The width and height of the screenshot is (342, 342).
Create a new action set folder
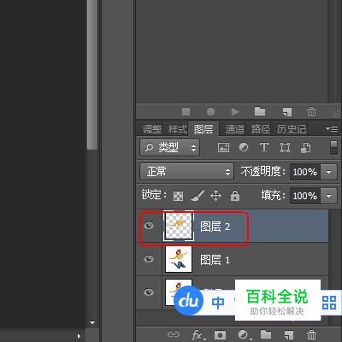coord(260,111)
